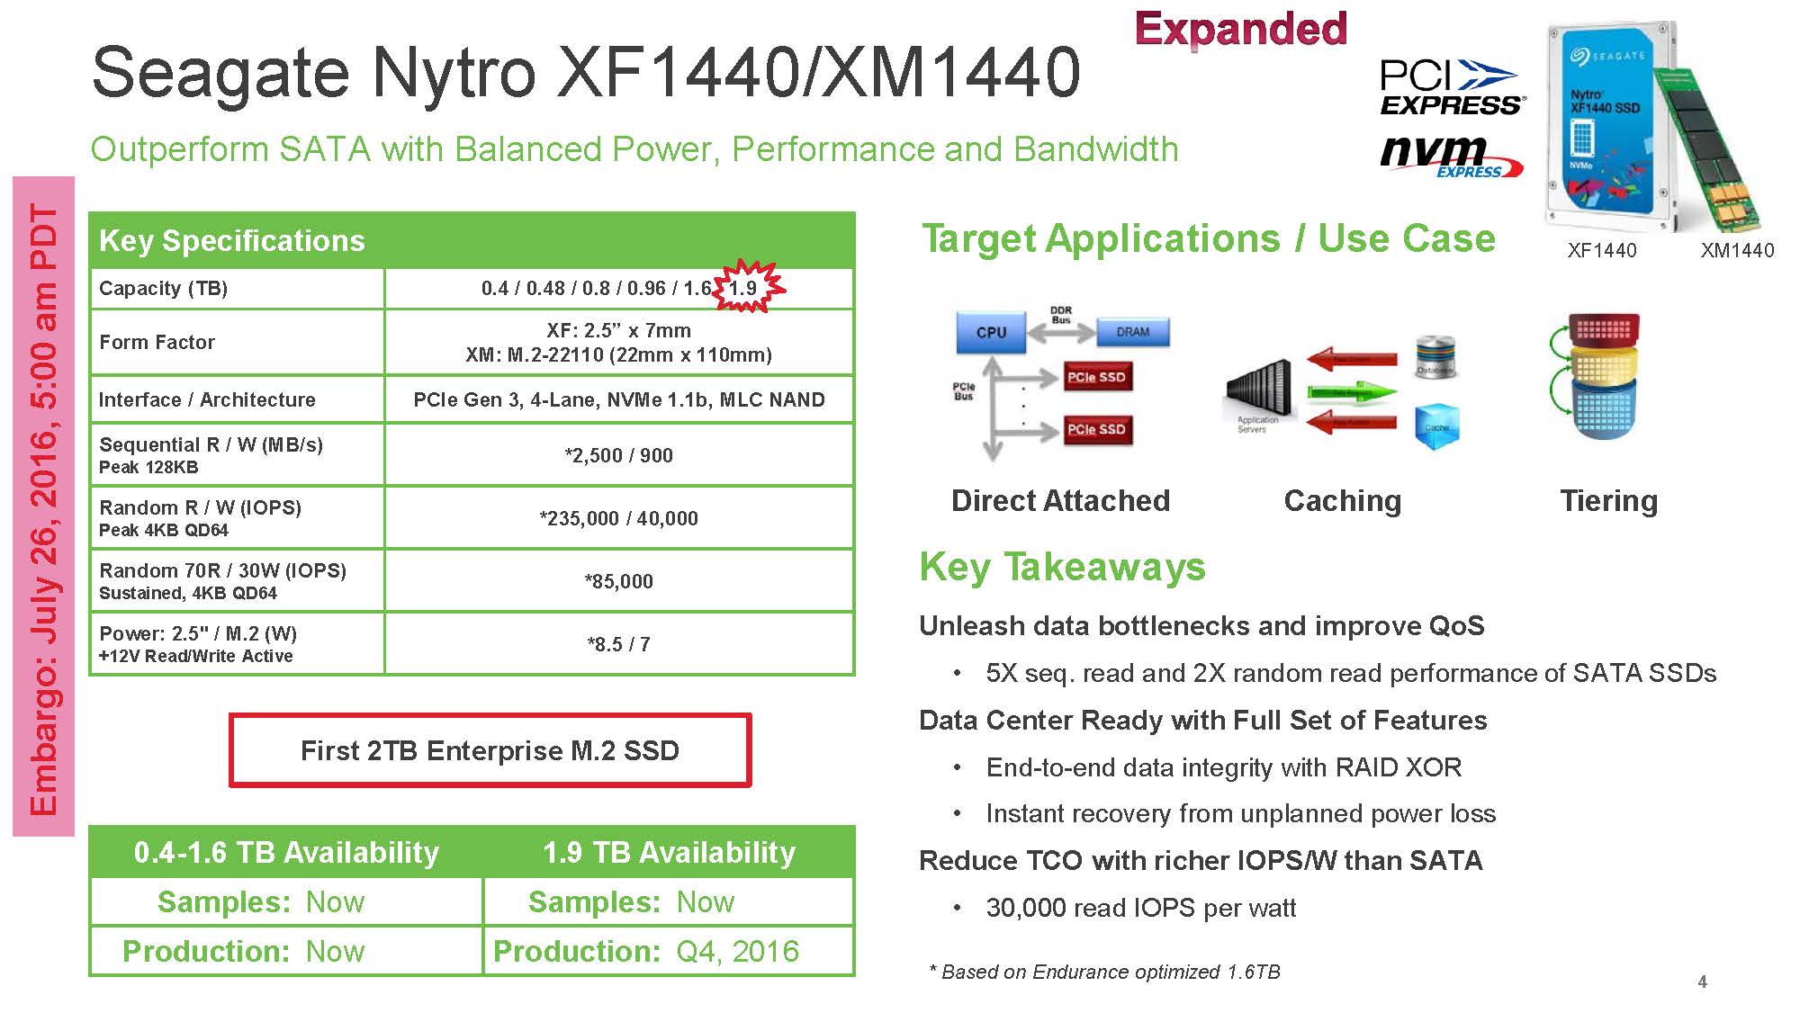
Task: Select Samples: Now under 1.9 TB
Action: tap(631, 901)
